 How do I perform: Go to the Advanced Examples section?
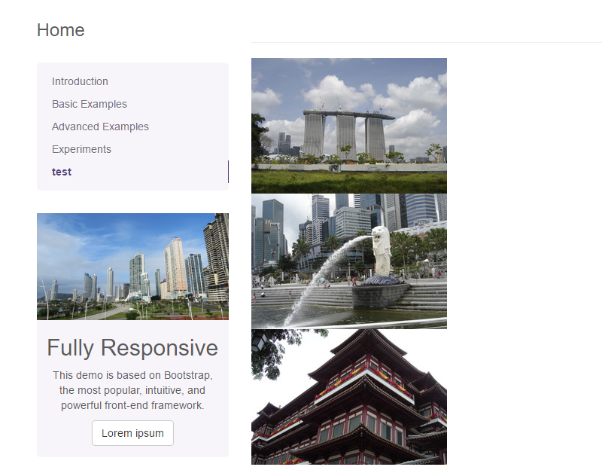[x=100, y=127]
